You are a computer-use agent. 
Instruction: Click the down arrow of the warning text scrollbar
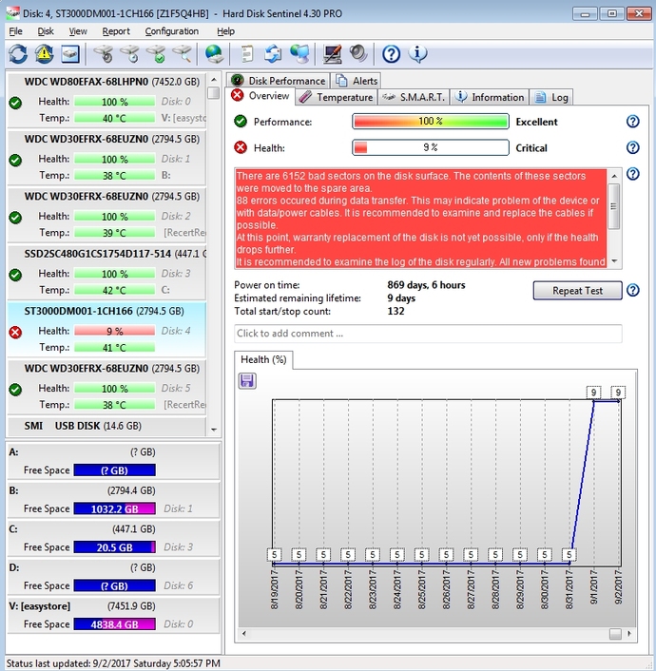(x=614, y=261)
